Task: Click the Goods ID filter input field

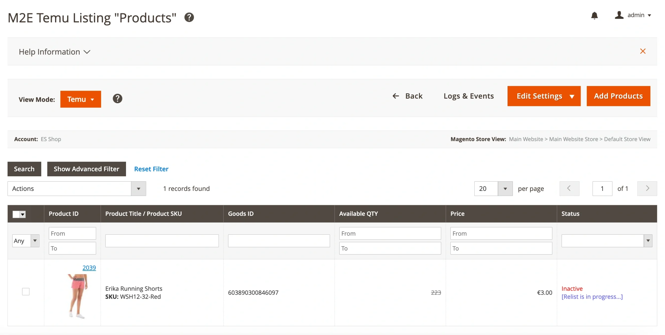Action: 279,241
